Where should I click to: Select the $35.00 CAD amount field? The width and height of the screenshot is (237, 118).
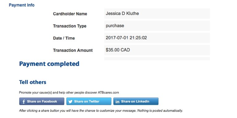(x=157, y=50)
